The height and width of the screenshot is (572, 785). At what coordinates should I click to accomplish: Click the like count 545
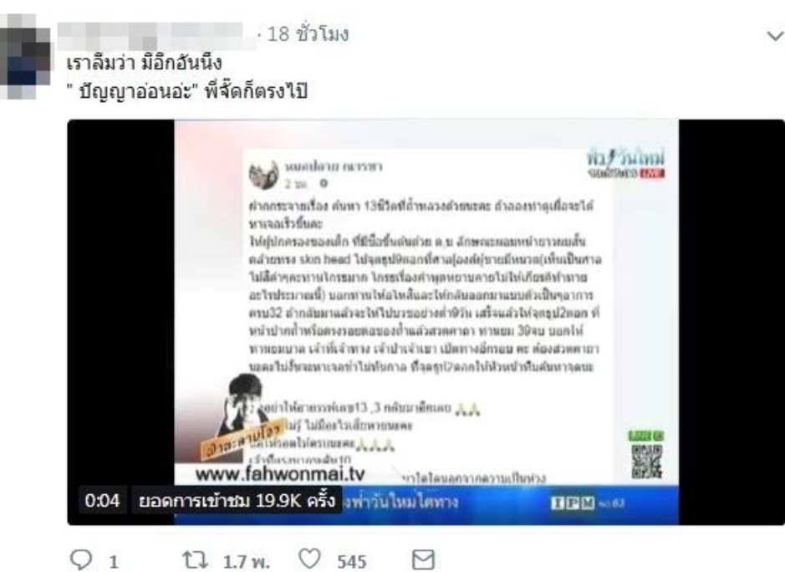click(x=351, y=561)
